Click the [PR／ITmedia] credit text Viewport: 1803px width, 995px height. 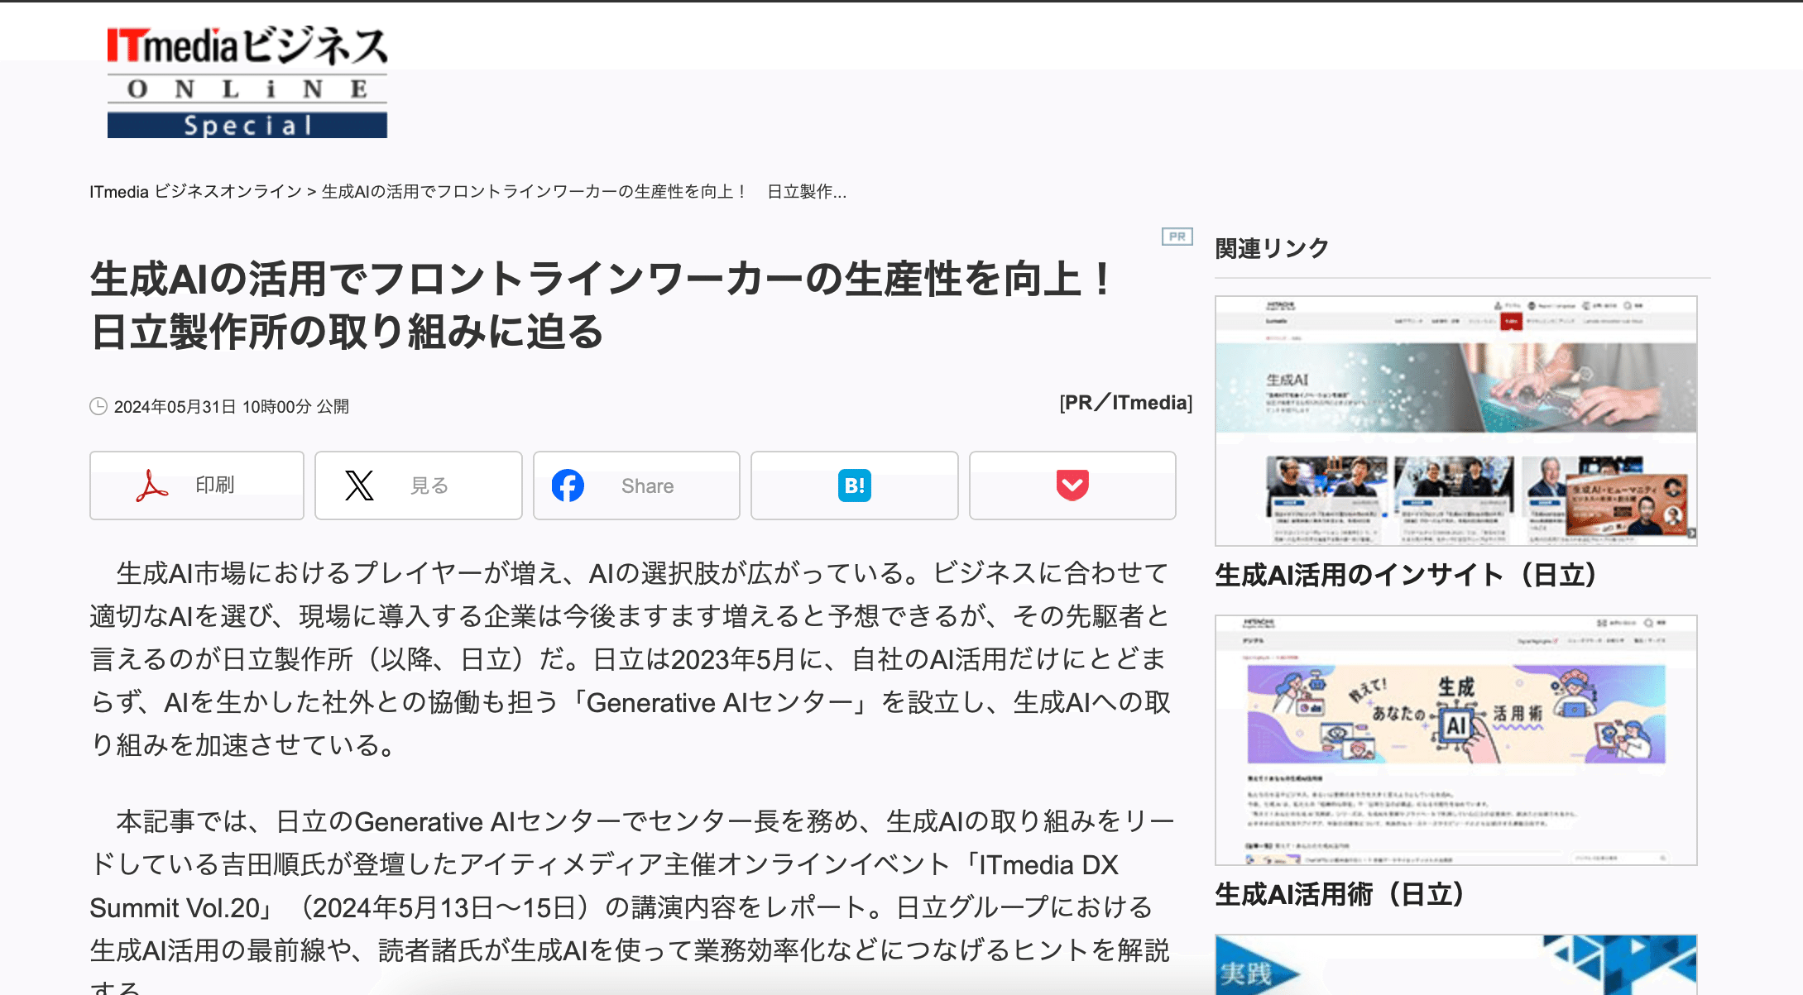1125,403
